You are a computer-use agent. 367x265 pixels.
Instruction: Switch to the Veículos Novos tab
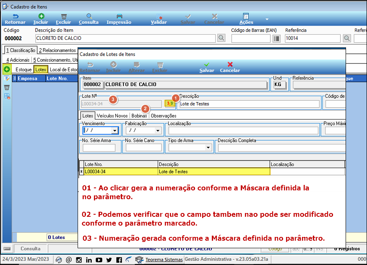coord(112,116)
